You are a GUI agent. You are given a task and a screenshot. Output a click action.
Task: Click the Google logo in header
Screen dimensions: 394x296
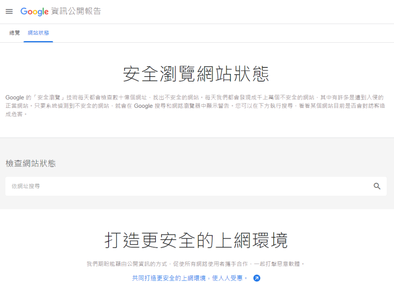point(34,12)
